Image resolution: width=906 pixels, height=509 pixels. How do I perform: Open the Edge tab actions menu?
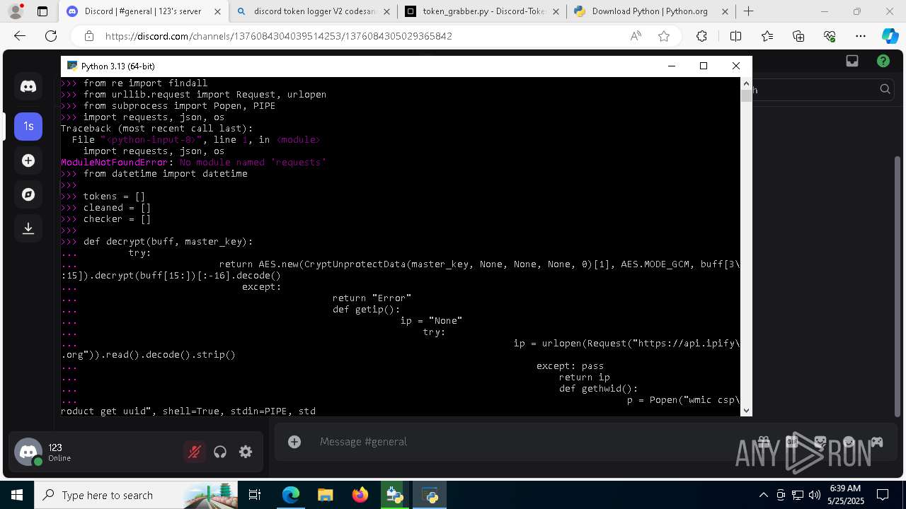click(x=42, y=11)
